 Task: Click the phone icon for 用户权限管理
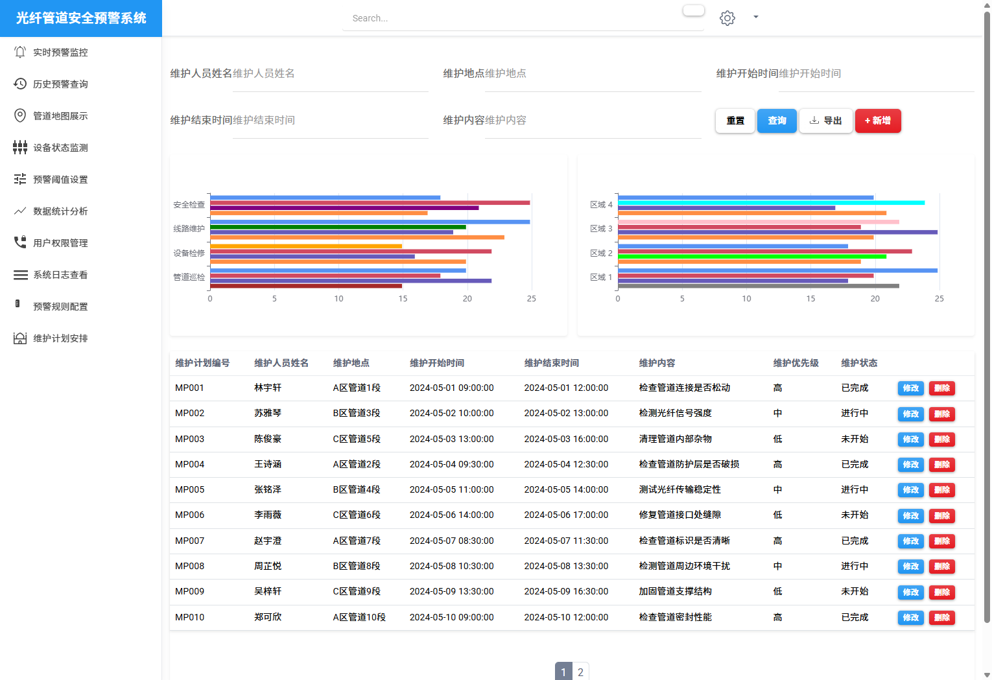(20, 242)
